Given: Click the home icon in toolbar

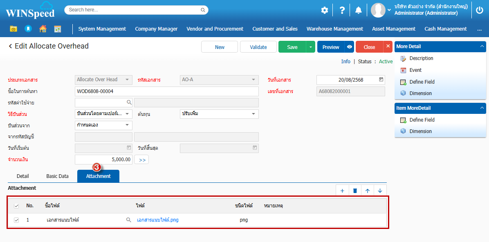Looking at the screenshot, I should click(43, 29).
